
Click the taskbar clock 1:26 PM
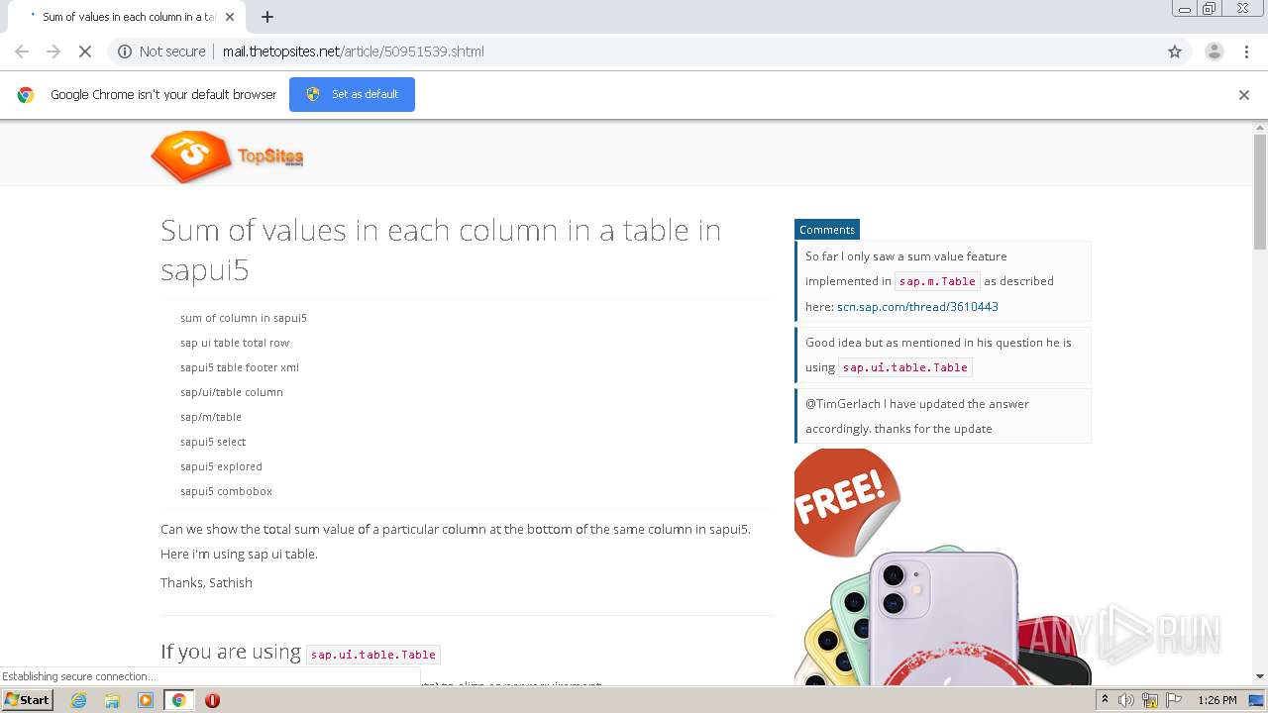(x=1217, y=700)
